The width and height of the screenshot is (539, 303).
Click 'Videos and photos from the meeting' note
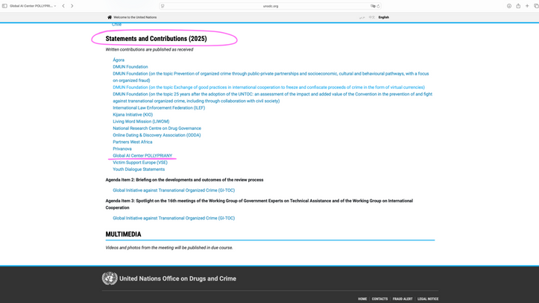tap(169, 248)
